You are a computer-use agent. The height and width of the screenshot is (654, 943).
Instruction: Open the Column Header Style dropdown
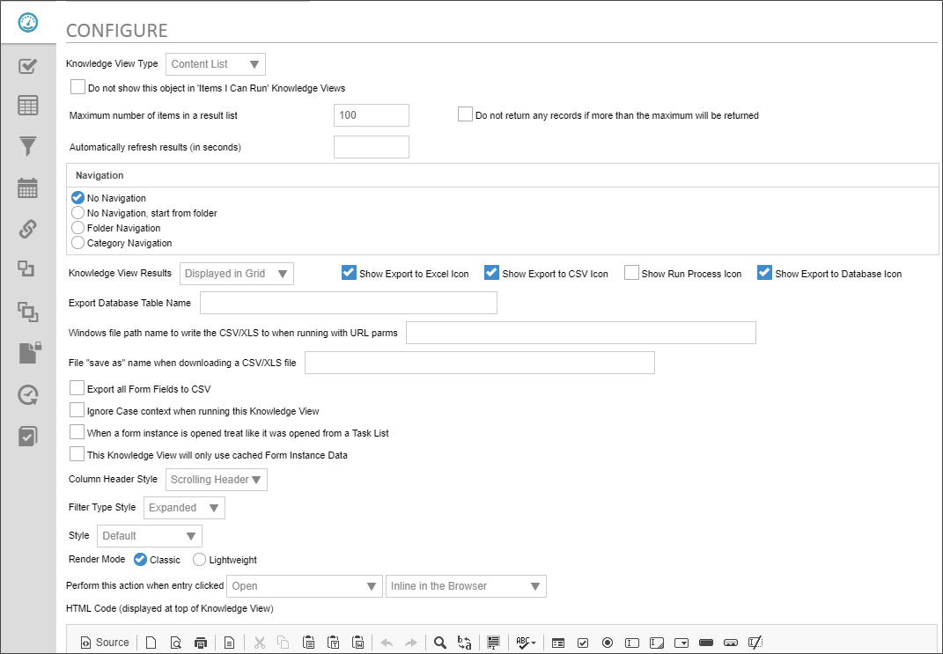217,480
